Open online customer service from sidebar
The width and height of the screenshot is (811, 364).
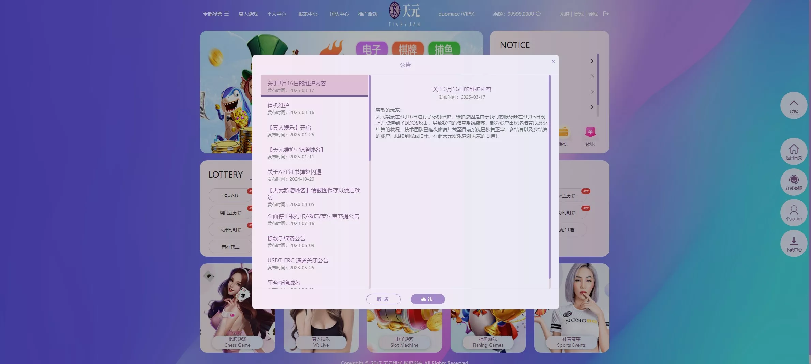click(x=794, y=182)
